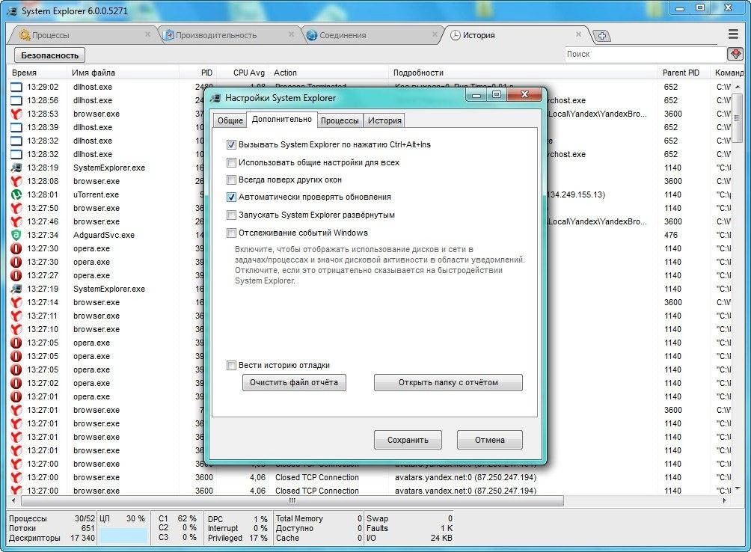Click into the Поиск search field

[645, 54]
